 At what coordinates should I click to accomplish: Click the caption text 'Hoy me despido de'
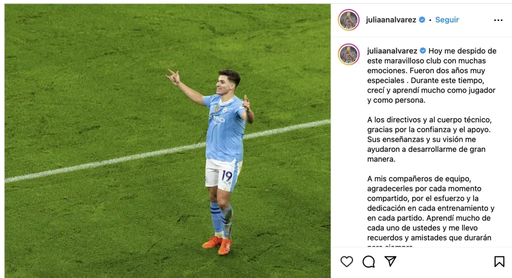(462, 51)
